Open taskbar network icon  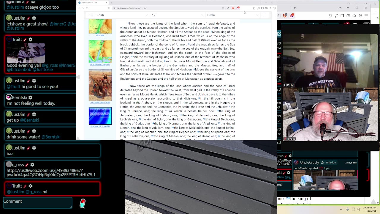pyautogui.click(x=353, y=209)
